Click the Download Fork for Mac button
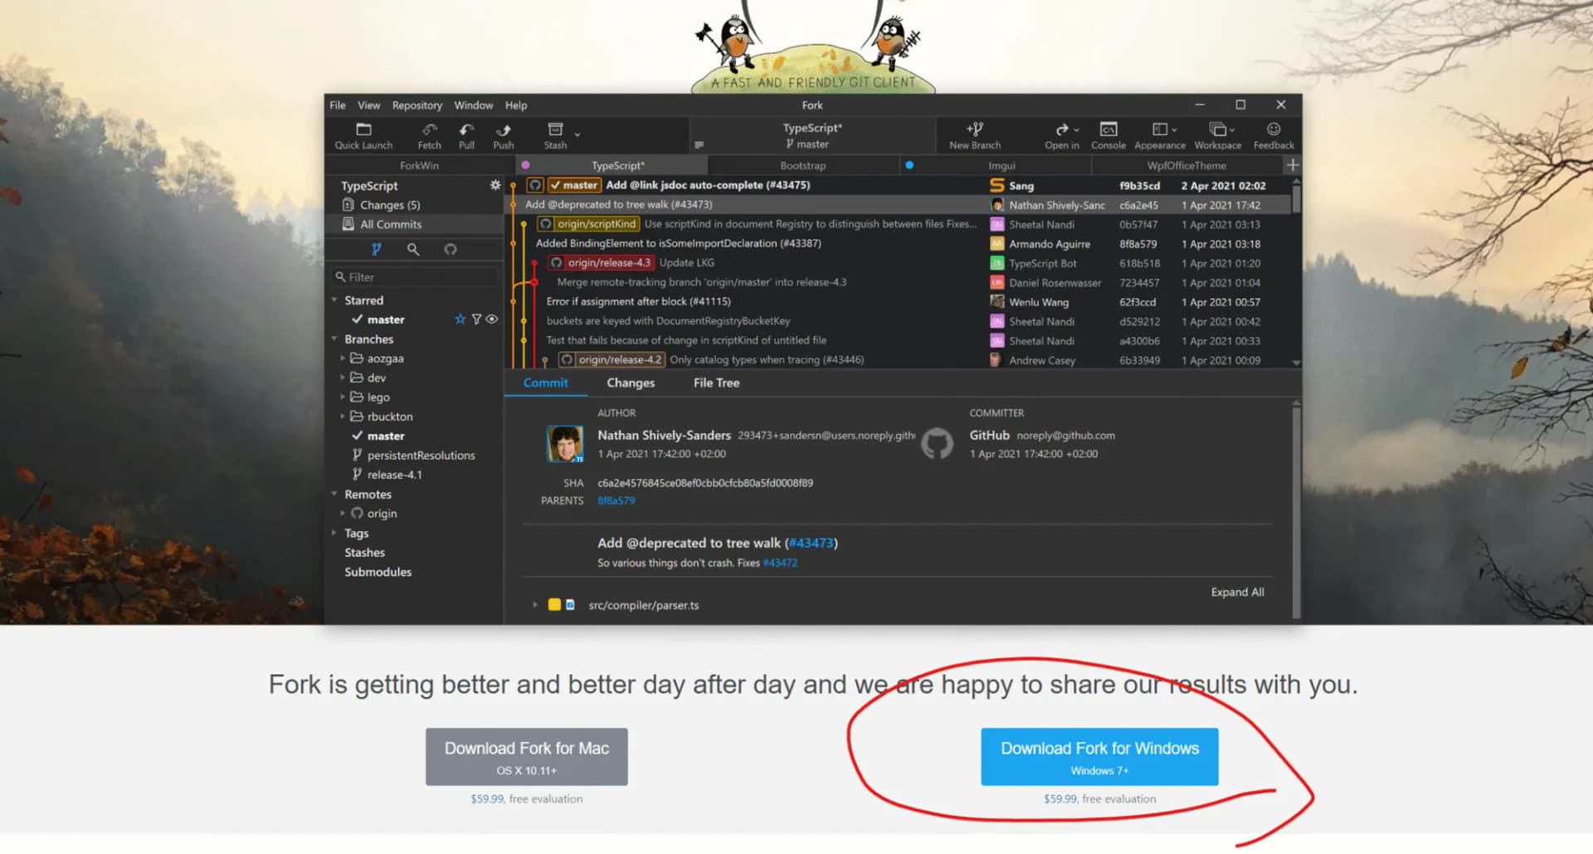 (x=527, y=757)
